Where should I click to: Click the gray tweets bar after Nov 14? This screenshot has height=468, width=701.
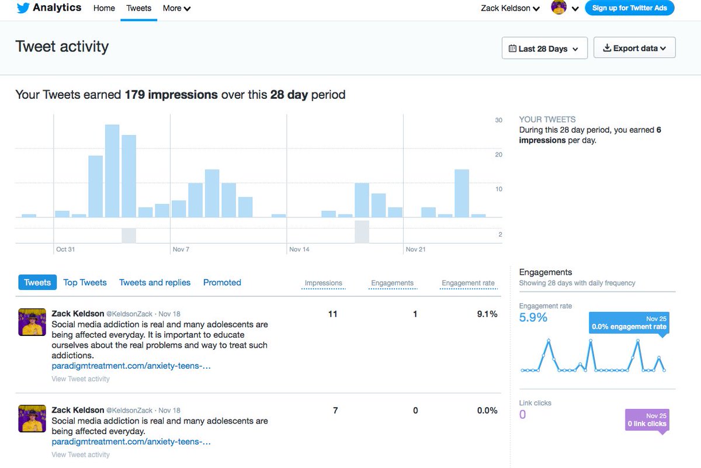click(x=362, y=232)
